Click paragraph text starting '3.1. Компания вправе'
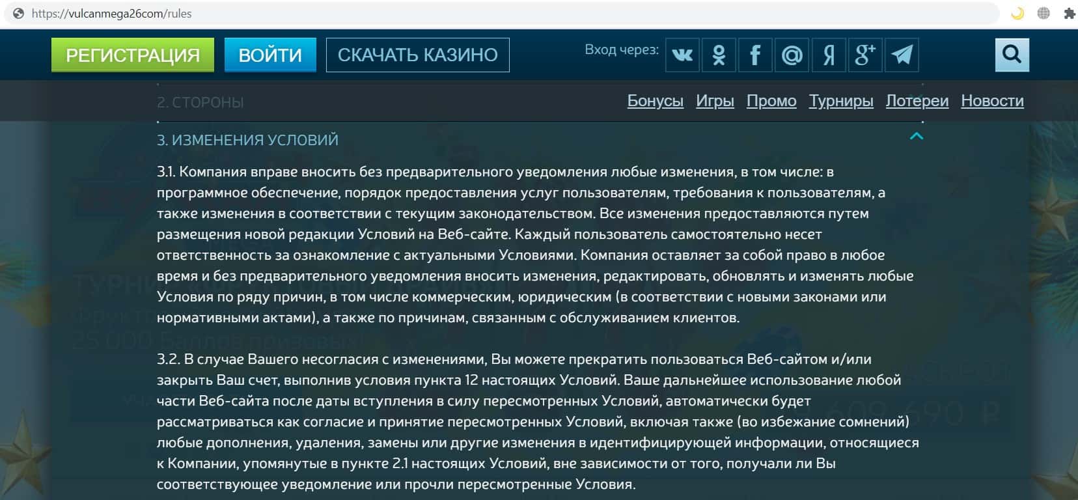 pyautogui.click(x=535, y=245)
